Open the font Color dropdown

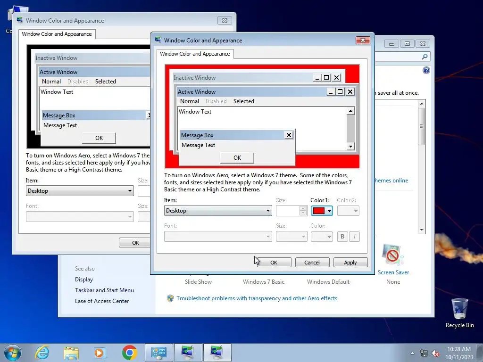322,237
